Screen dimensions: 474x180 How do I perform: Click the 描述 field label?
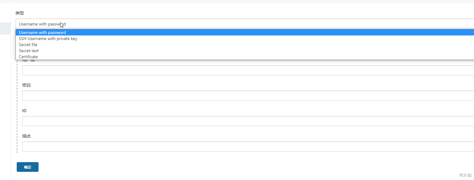[26, 136]
